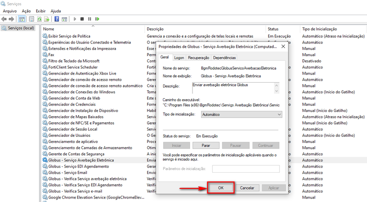367x202 pixels.
Task: Click the green Refresh toolbar icon
Action: 39,19
